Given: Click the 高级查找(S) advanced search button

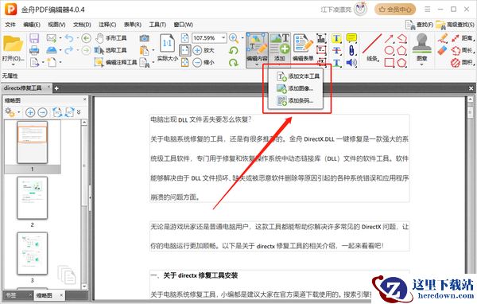Looking at the screenshot, I should click(455, 25).
